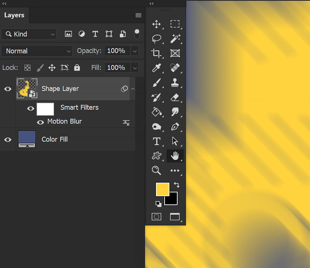Select the Pen tool
The height and width of the screenshot is (268, 310).
[175, 127]
